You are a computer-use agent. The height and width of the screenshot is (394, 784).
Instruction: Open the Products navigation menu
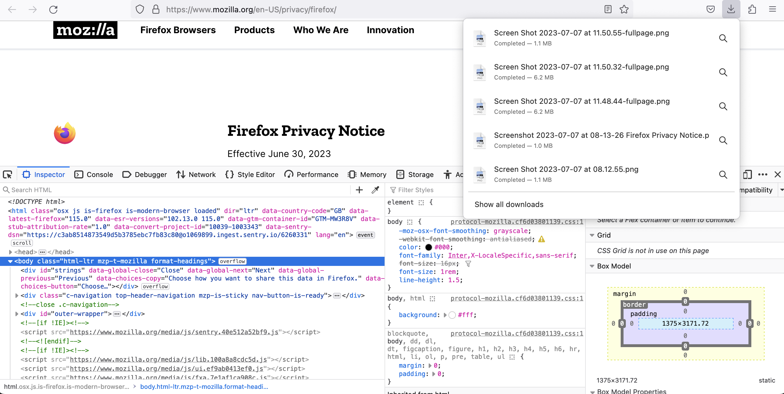pos(254,30)
